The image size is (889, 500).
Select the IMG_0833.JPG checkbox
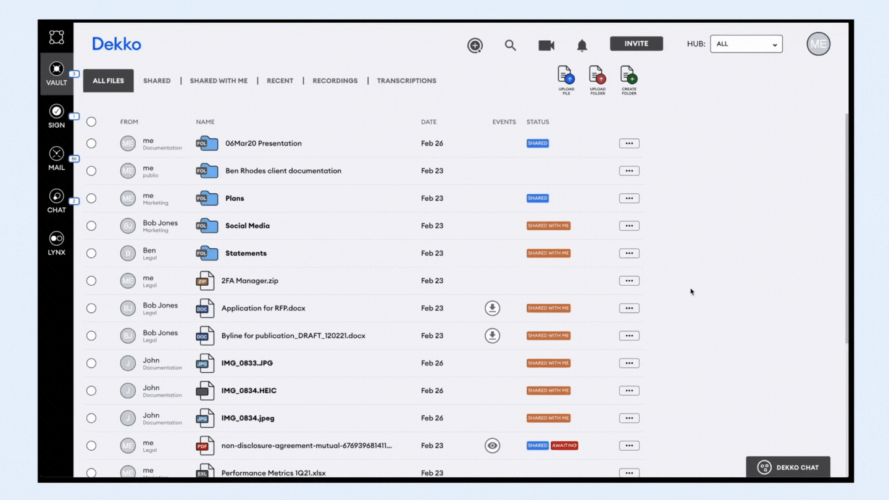point(91,363)
